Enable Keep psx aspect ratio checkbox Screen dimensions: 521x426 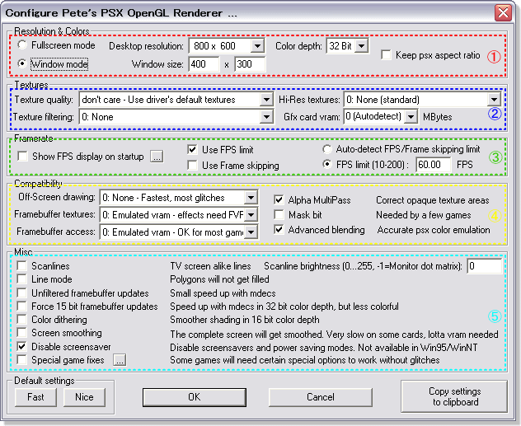[386, 55]
